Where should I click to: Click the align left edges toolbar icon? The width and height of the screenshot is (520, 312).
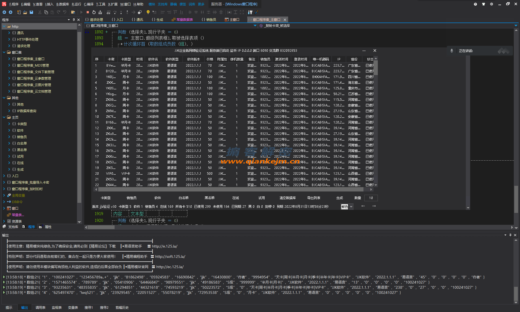tap(162, 12)
